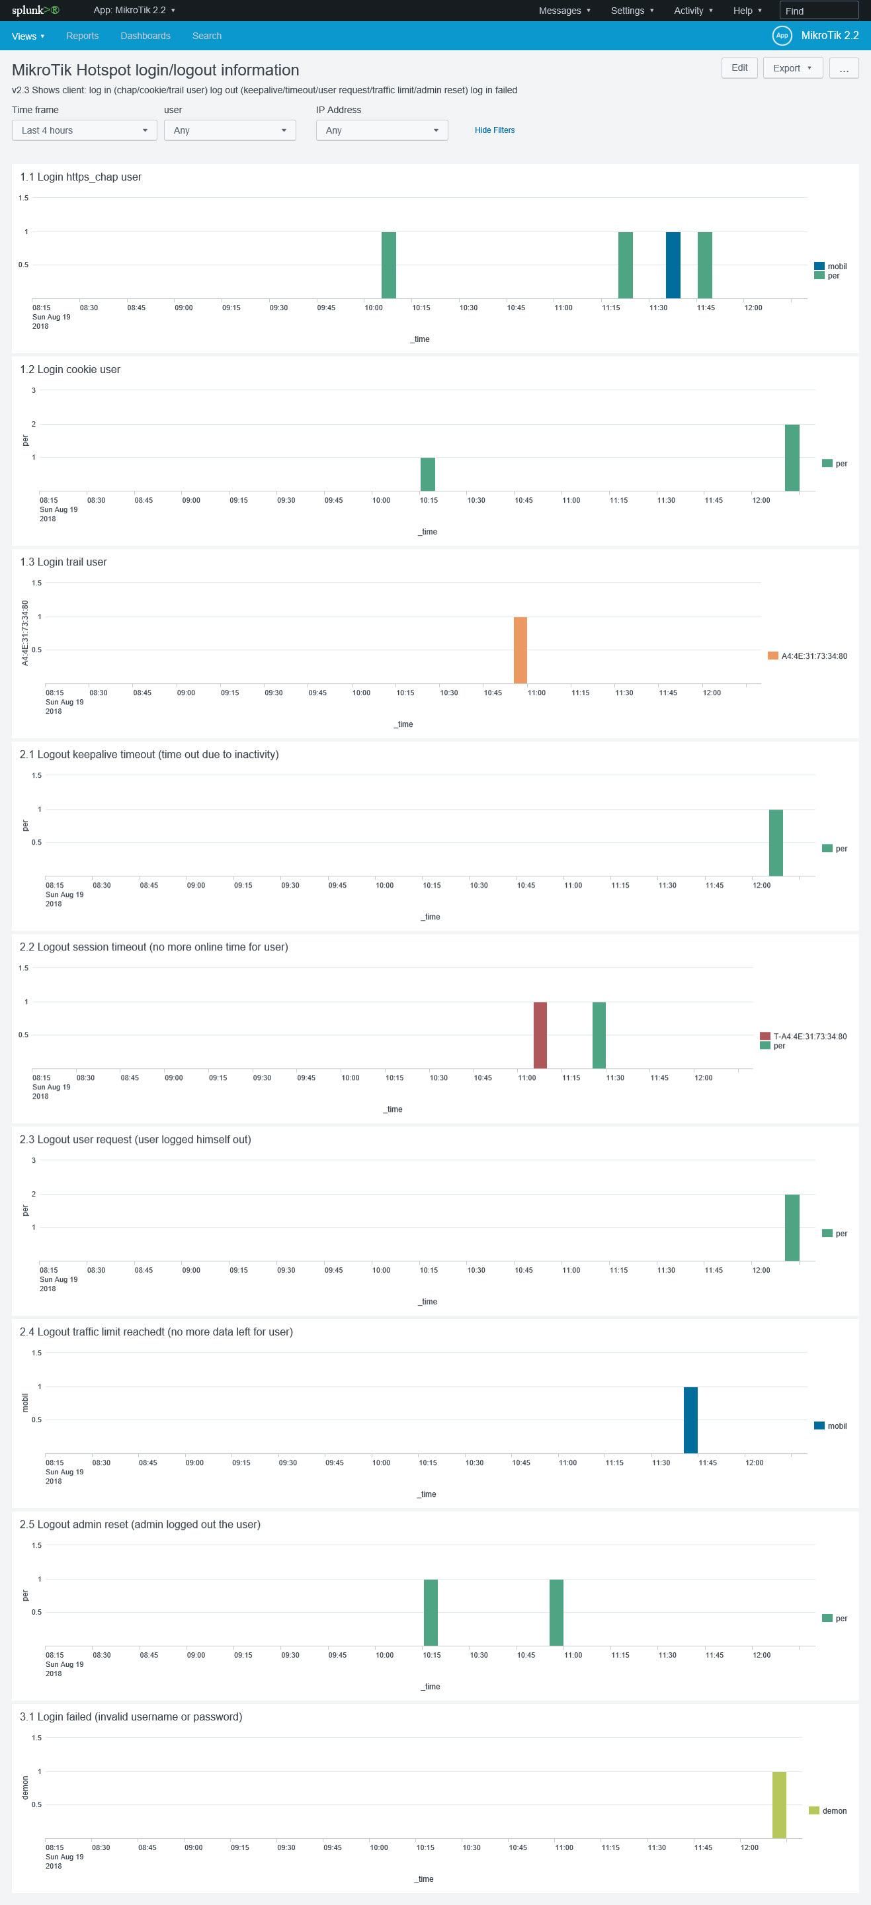
Task: Click the Hide Filters link
Action: tap(494, 130)
